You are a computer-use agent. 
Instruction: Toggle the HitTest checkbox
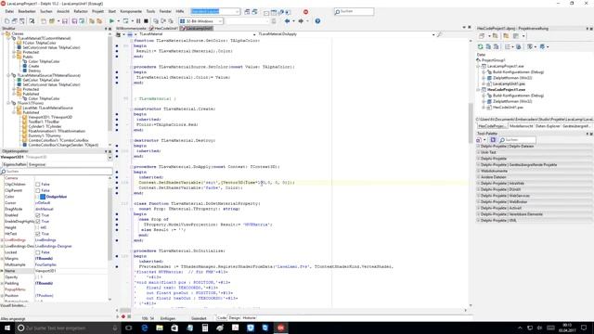coord(37,234)
